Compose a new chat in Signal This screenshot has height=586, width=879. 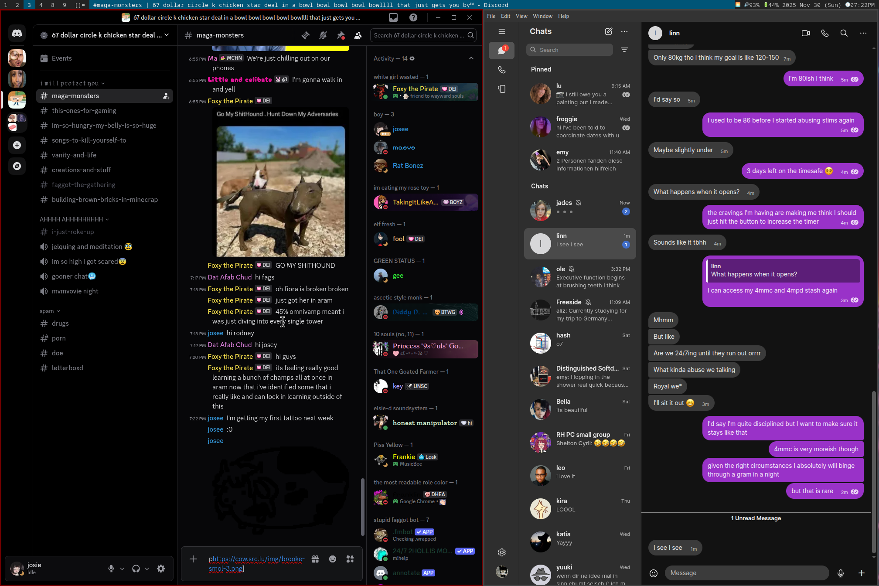609,31
